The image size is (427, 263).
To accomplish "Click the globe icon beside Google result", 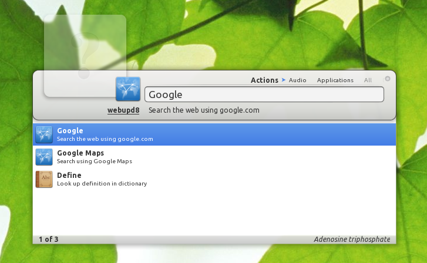I will click(x=44, y=134).
